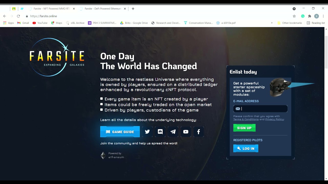
Task: Open the YouTube bookmark
Action: (40, 23)
